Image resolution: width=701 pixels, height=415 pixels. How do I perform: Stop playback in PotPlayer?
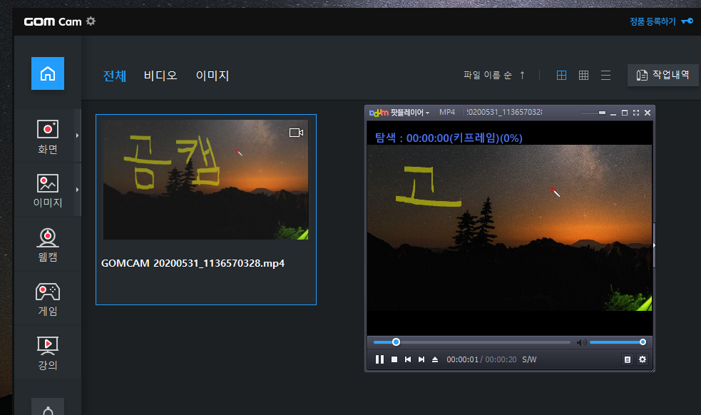tap(394, 359)
